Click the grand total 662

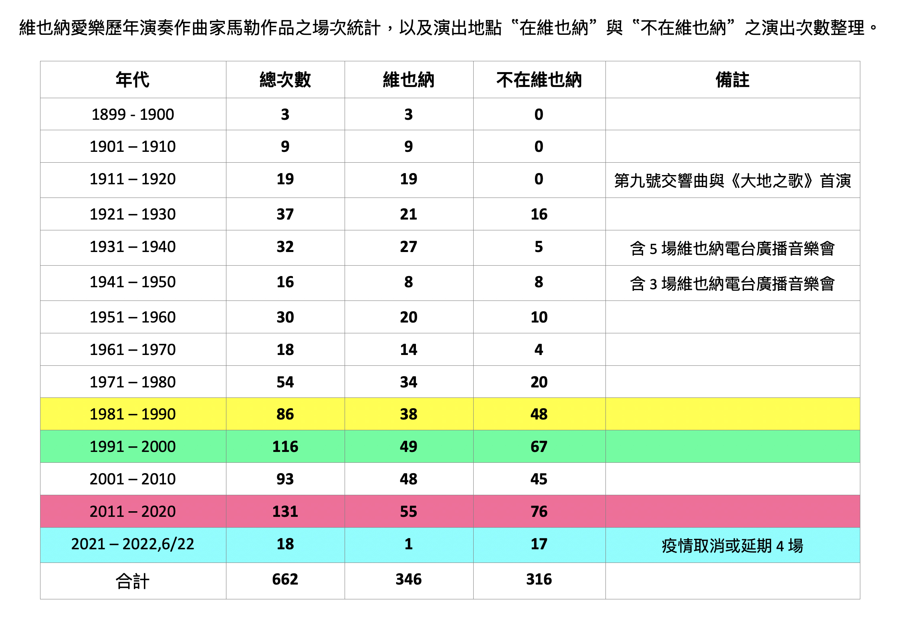[x=285, y=579]
